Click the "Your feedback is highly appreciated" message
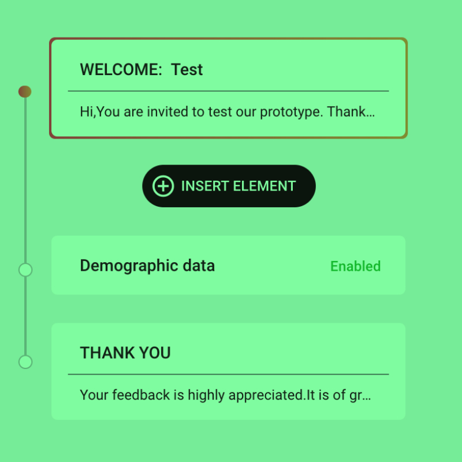The height and width of the screenshot is (462, 462). pyautogui.click(x=225, y=395)
